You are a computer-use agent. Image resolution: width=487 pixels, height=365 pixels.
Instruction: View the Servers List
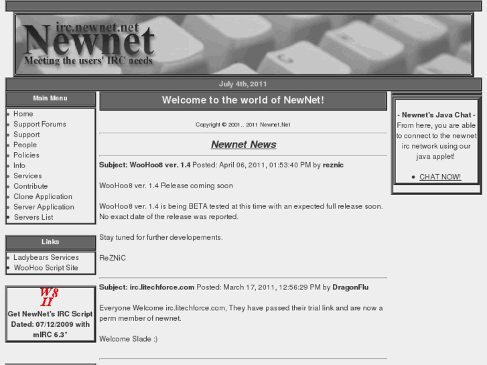[33, 217]
